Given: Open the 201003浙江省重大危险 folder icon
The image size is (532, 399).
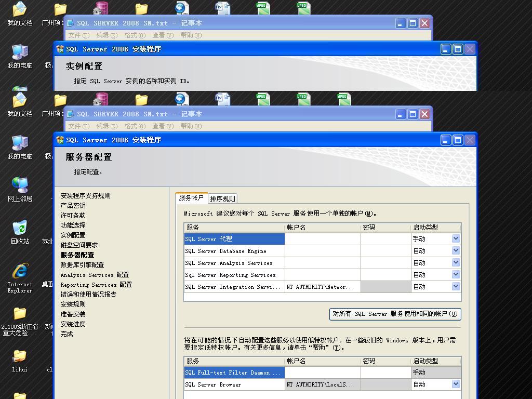Looking at the screenshot, I should point(20,314).
